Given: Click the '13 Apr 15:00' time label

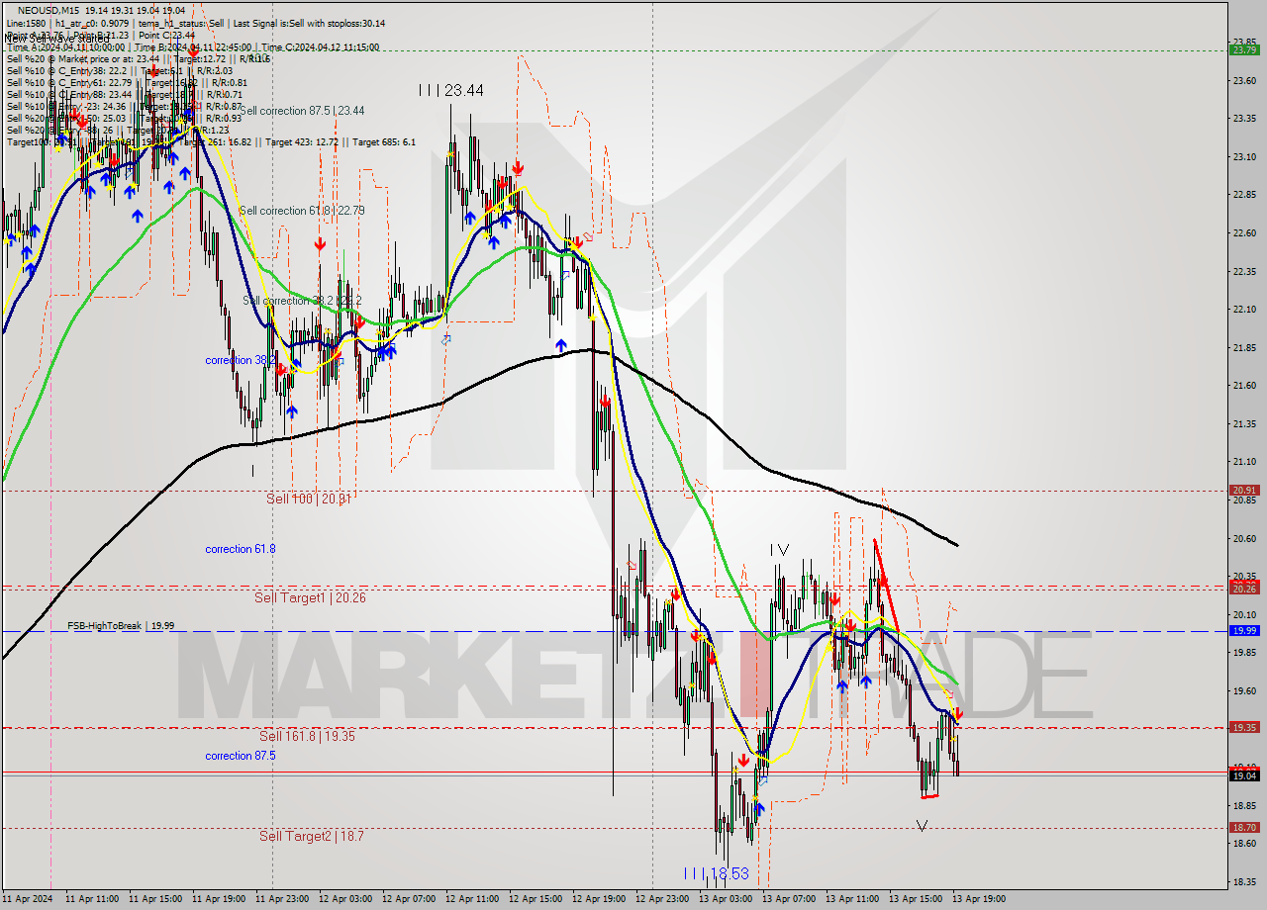Looking at the screenshot, I should (917, 899).
